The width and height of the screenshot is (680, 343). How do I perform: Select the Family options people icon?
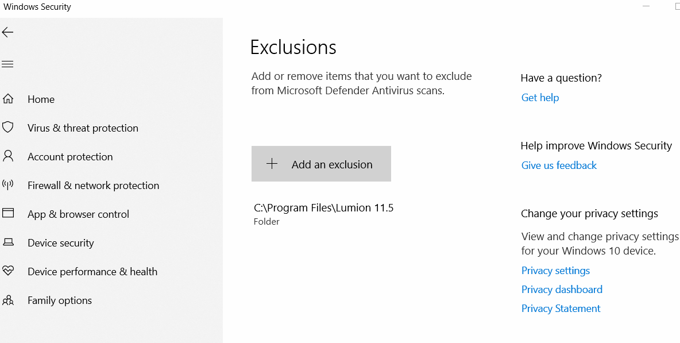coord(8,300)
